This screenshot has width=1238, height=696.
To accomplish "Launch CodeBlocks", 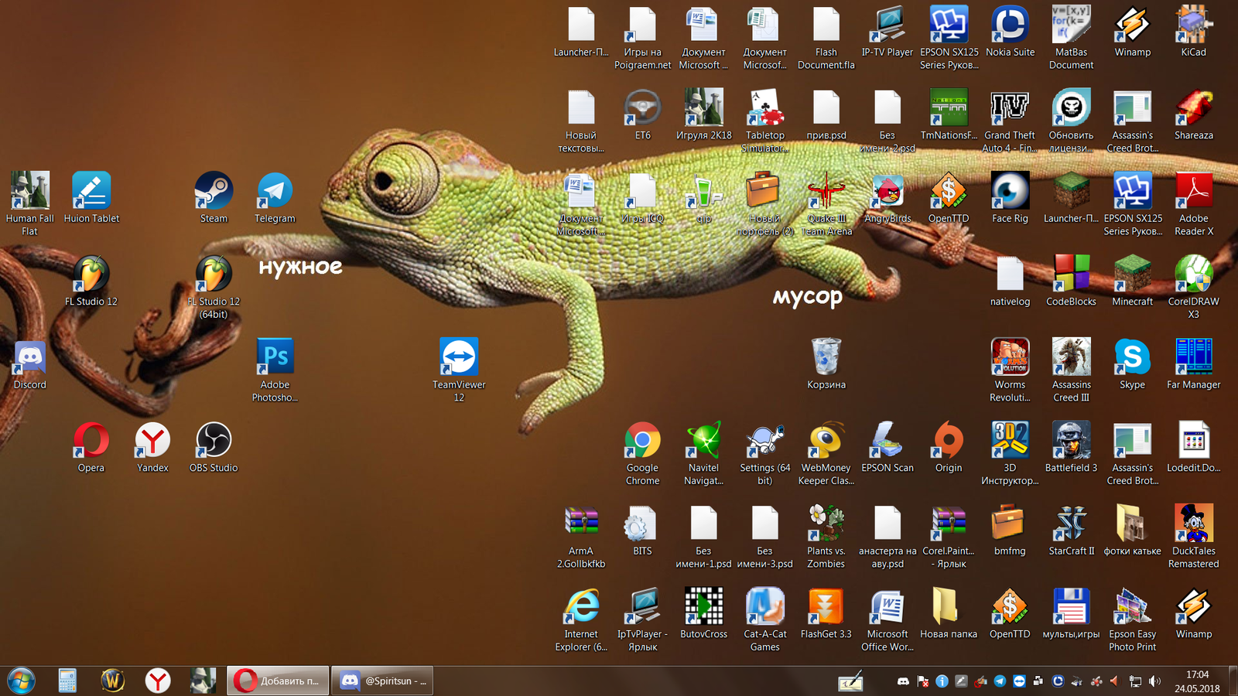I will 1071,281.
